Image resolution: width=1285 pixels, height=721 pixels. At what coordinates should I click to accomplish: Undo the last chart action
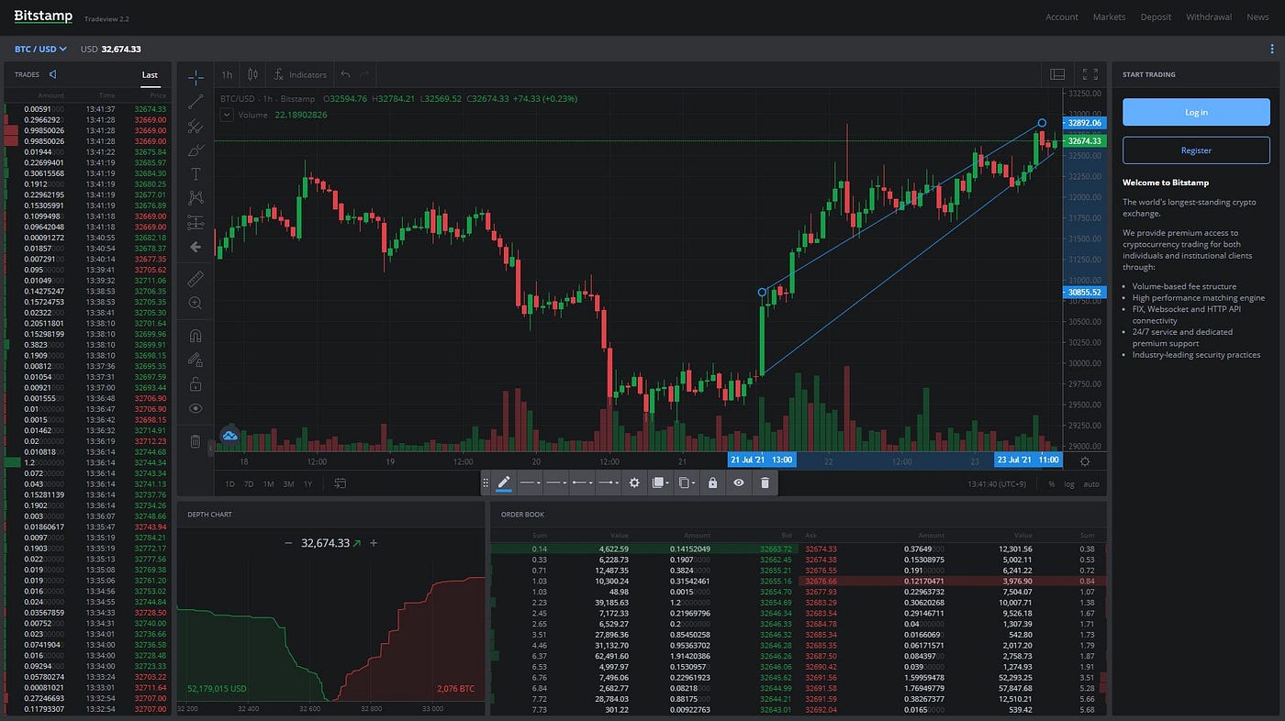(345, 74)
